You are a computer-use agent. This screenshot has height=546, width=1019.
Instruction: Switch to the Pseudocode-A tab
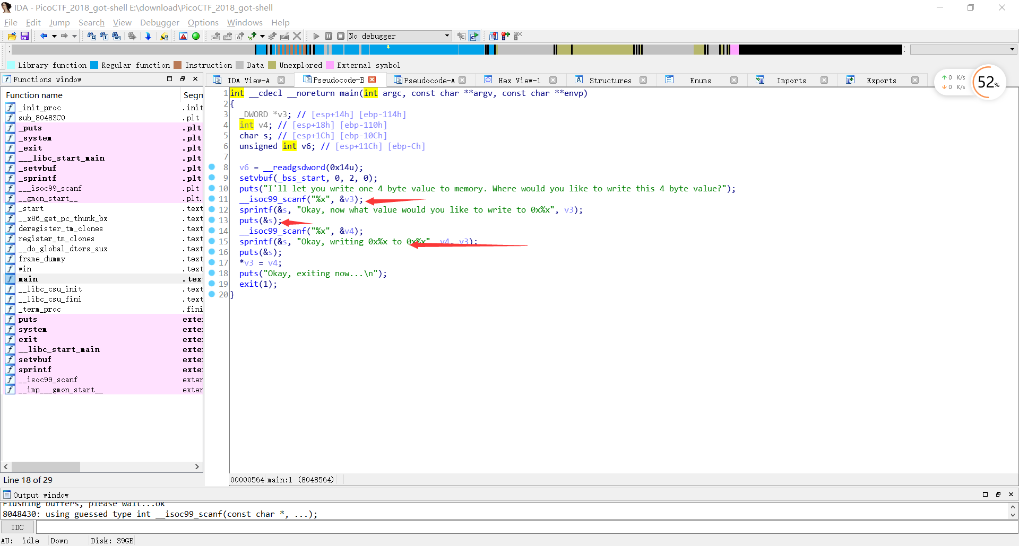point(429,81)
